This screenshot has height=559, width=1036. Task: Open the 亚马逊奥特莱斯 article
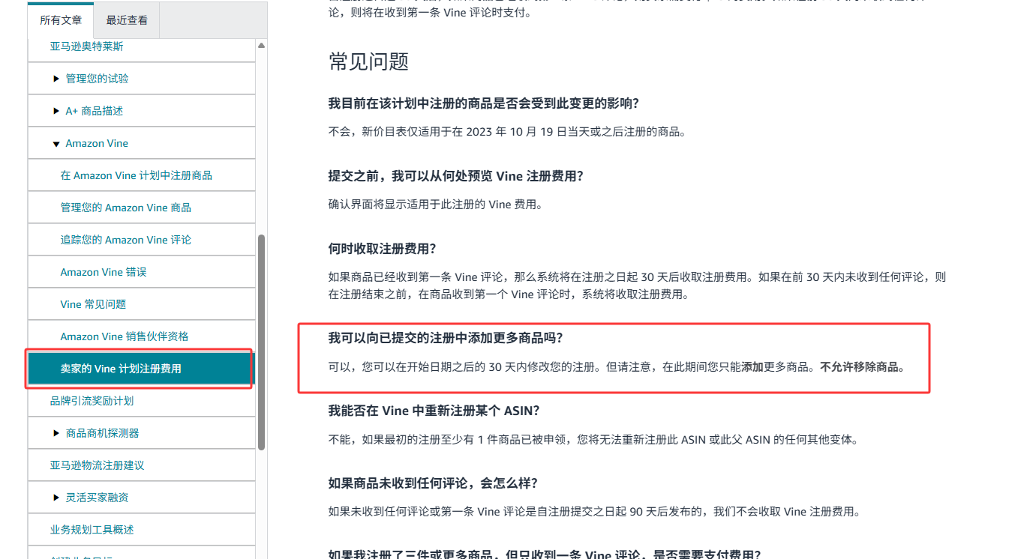coord(86,46)
